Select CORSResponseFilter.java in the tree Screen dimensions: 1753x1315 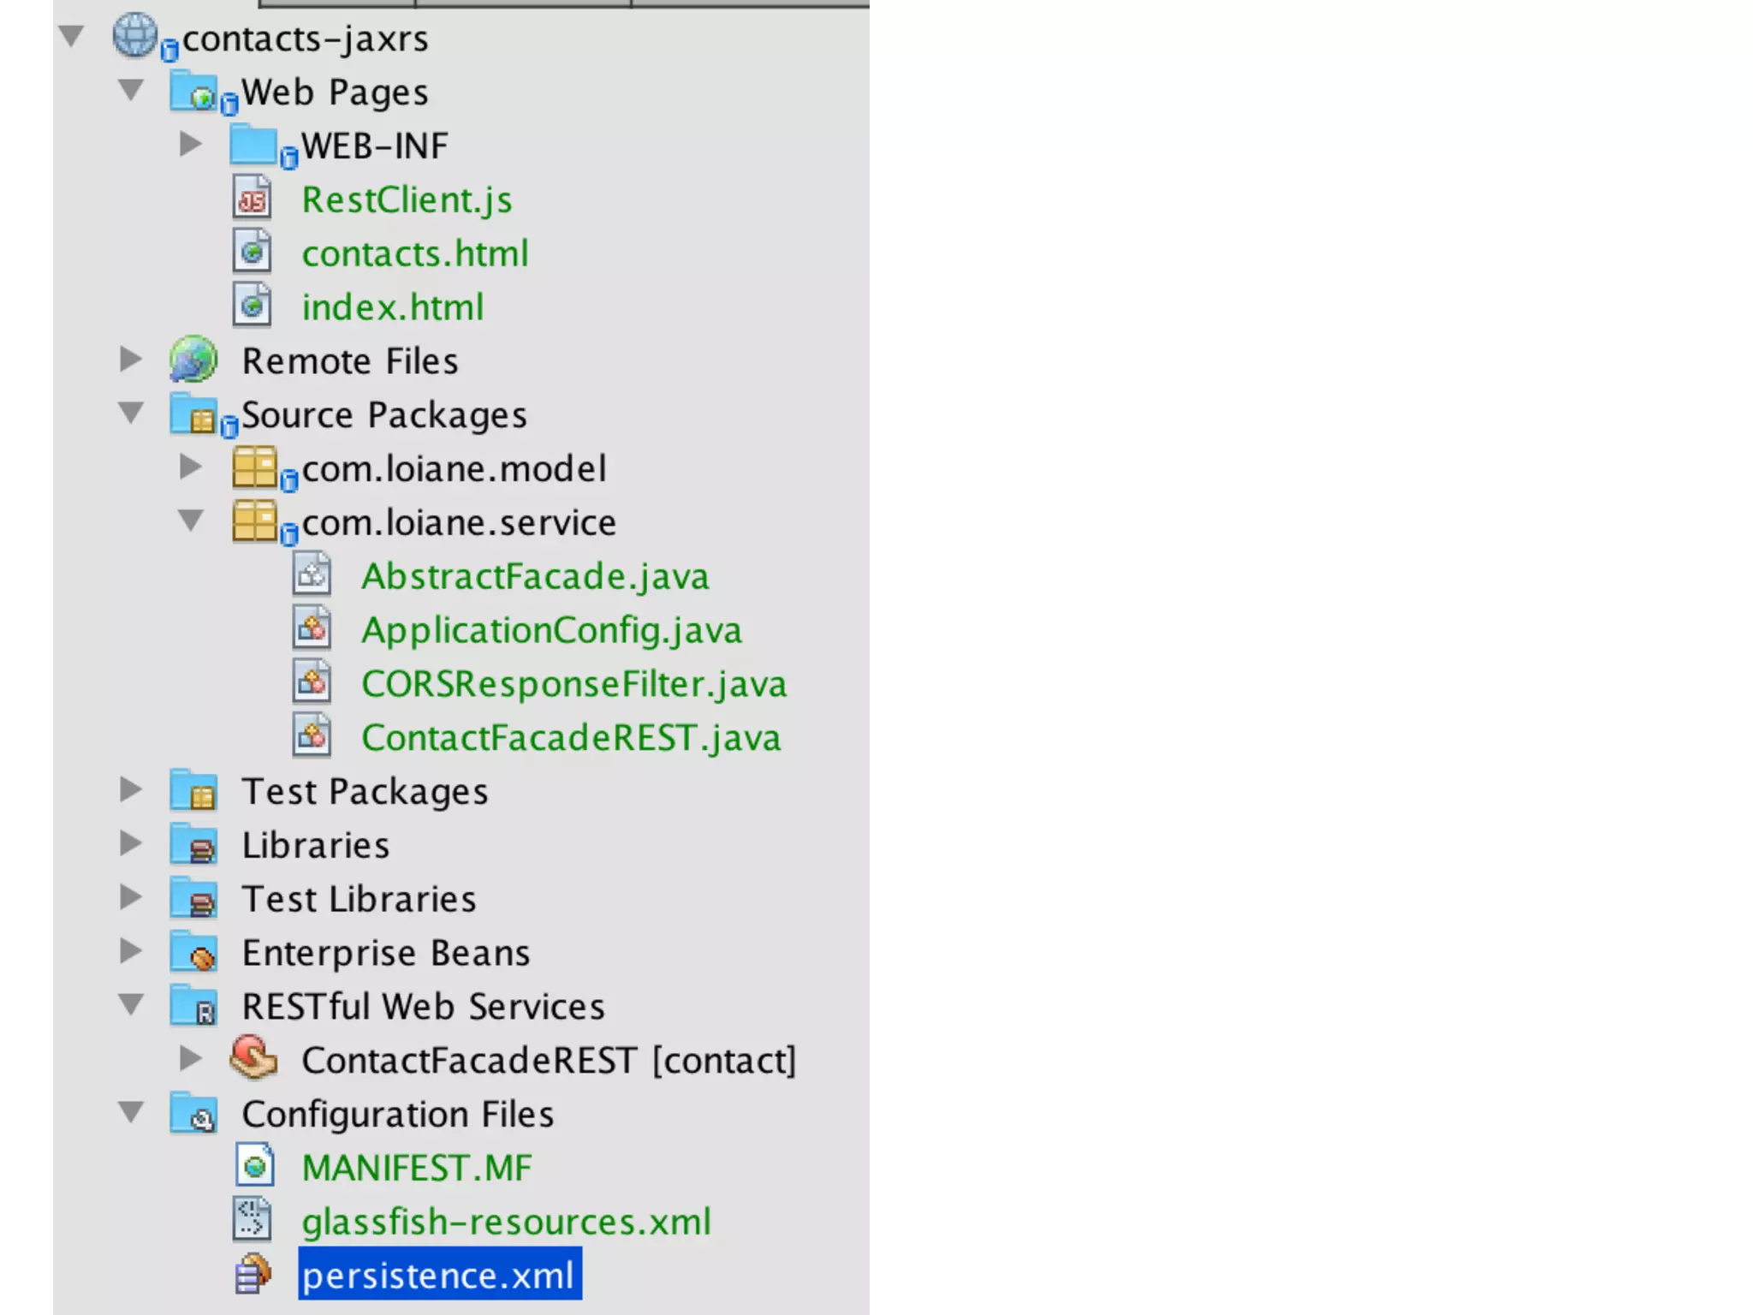coord(573,684)
